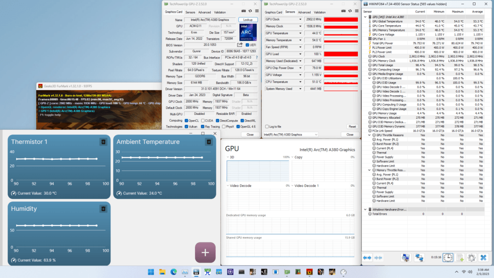
Task: Toggle the PhysX technology checkbox
Action: (224, 127)
